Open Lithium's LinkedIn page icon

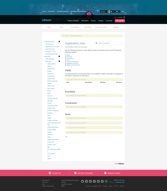[x=90, y=181]
